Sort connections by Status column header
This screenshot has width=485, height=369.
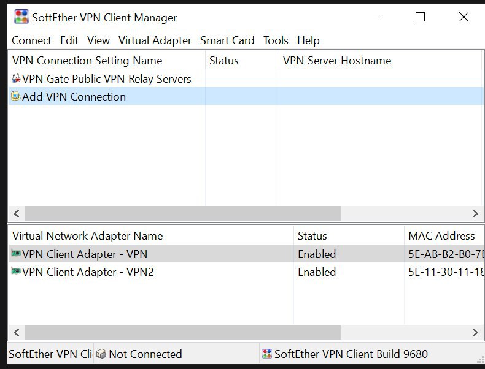click(x=242, y=61)
